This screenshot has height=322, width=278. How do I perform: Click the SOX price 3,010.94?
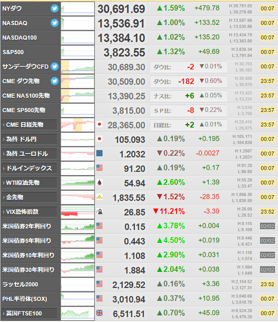pyautogui.click(x=129, y=299)
